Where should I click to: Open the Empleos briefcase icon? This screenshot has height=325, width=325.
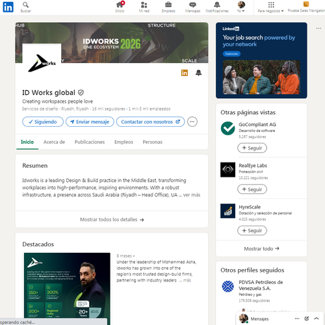click(x=168, y=7)
